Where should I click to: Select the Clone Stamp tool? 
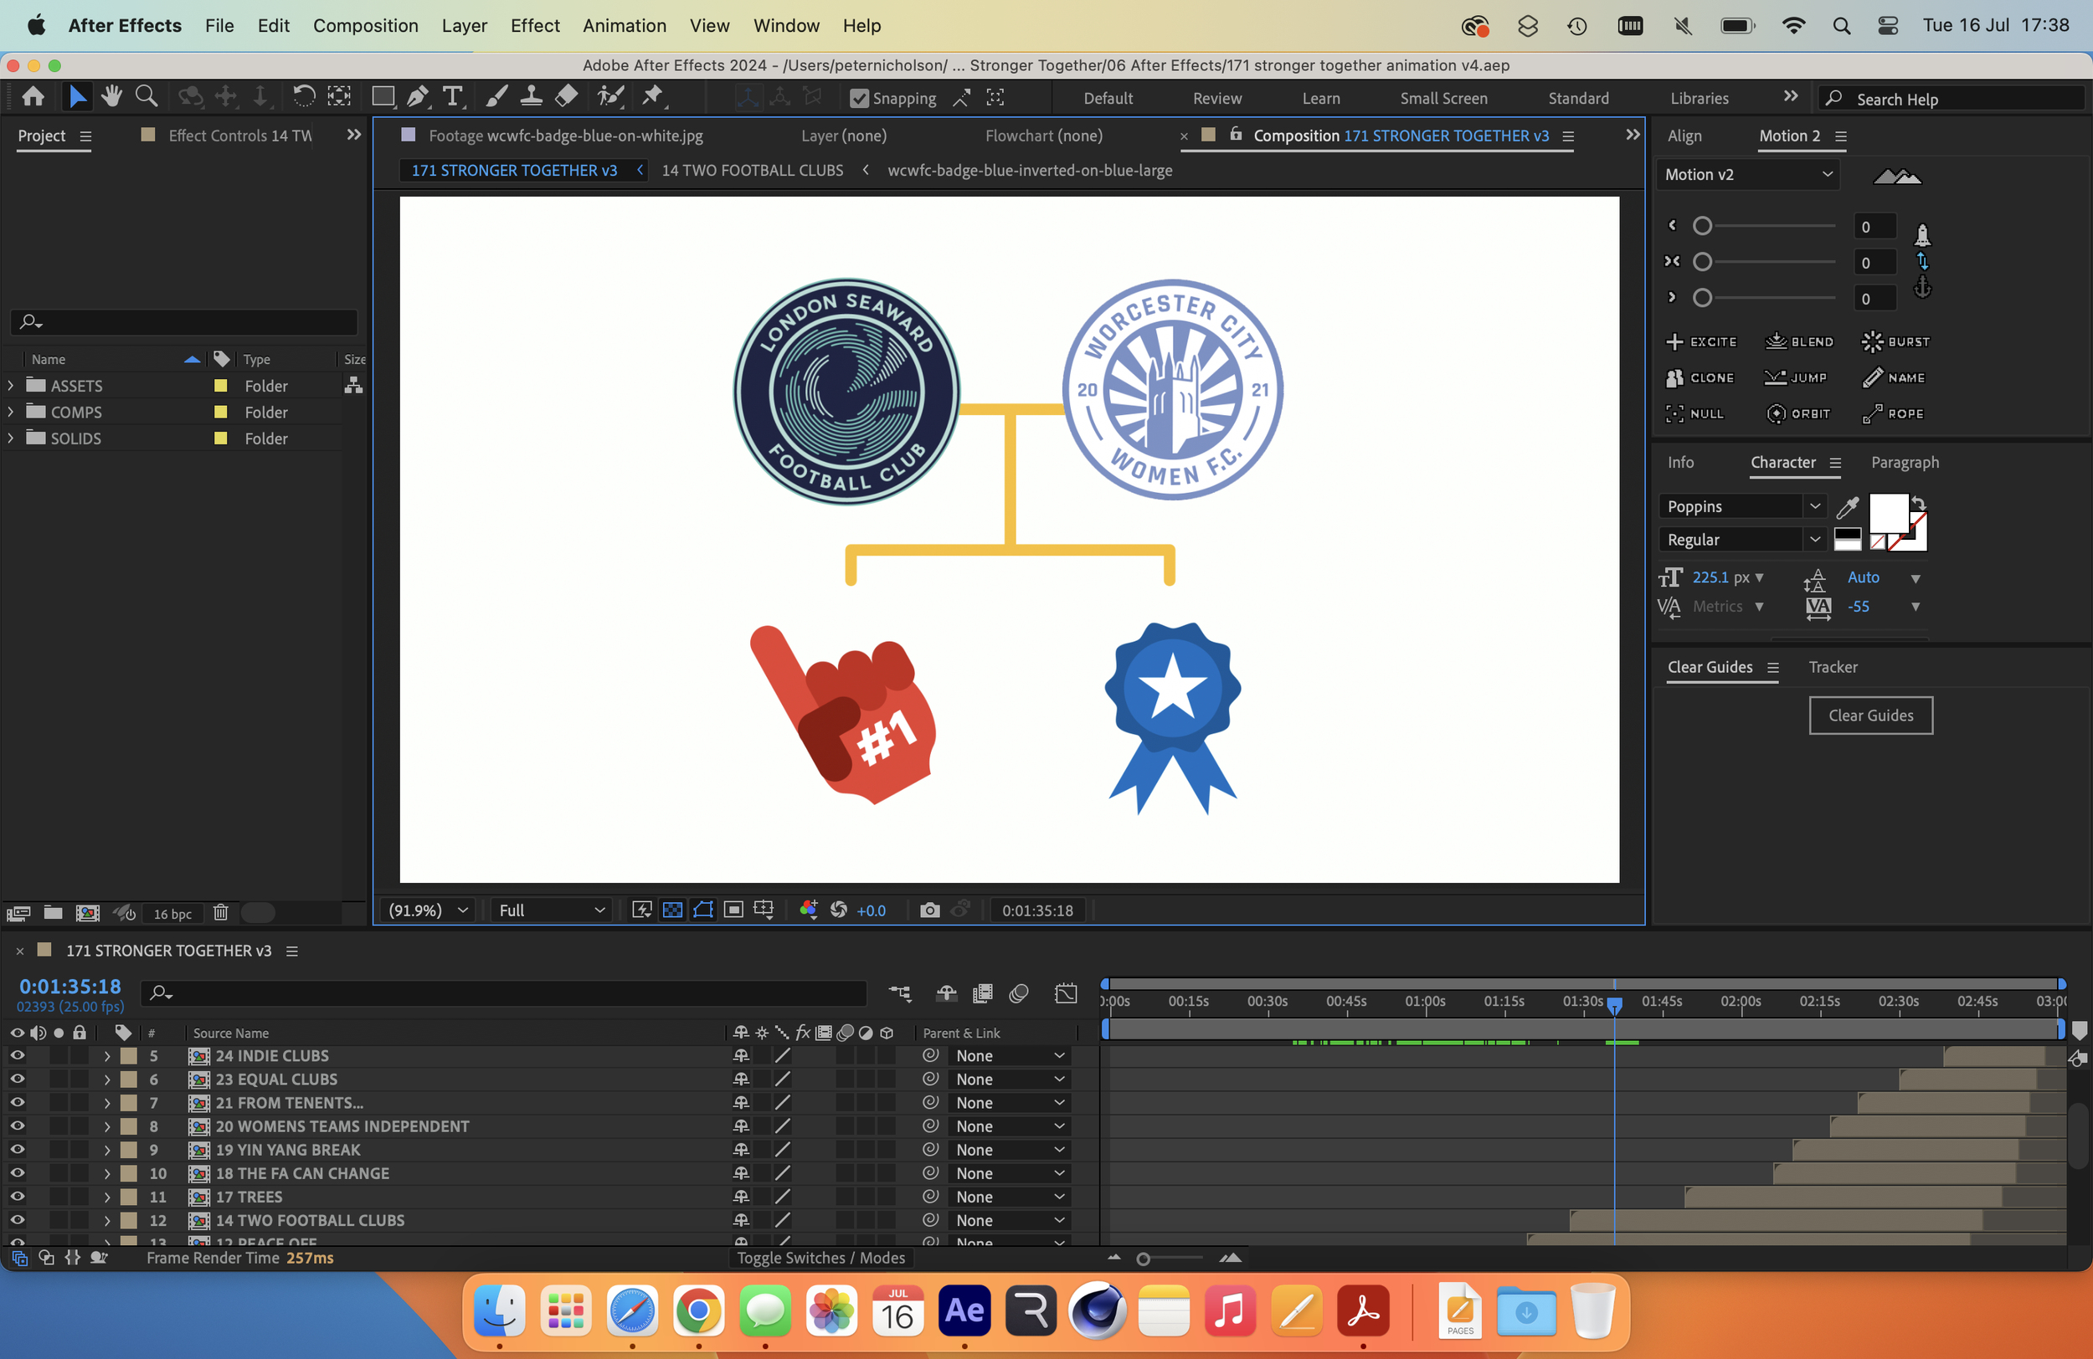pyautogui.click(x=531, y=97)
